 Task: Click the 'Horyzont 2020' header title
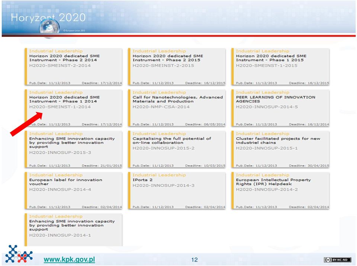pos(48,17)
